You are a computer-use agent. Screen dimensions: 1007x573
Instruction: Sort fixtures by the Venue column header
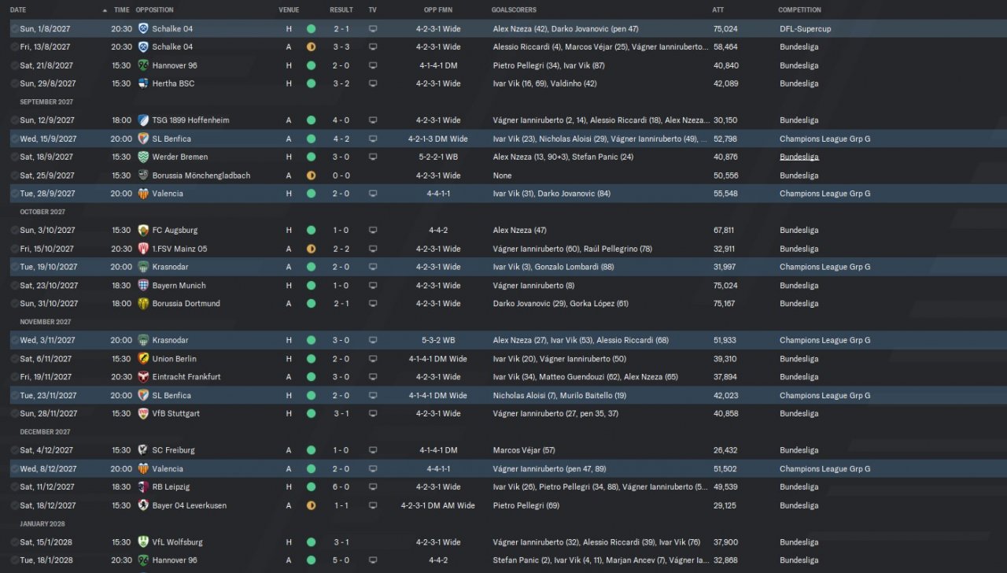point(289,10)
